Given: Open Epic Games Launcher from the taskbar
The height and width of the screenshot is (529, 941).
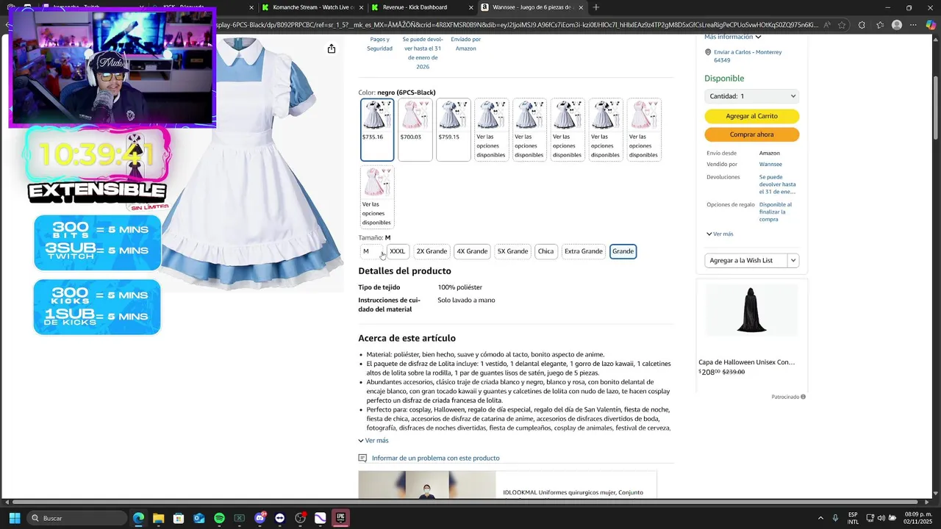Looking at the screenshot, I should coord(340,518).
